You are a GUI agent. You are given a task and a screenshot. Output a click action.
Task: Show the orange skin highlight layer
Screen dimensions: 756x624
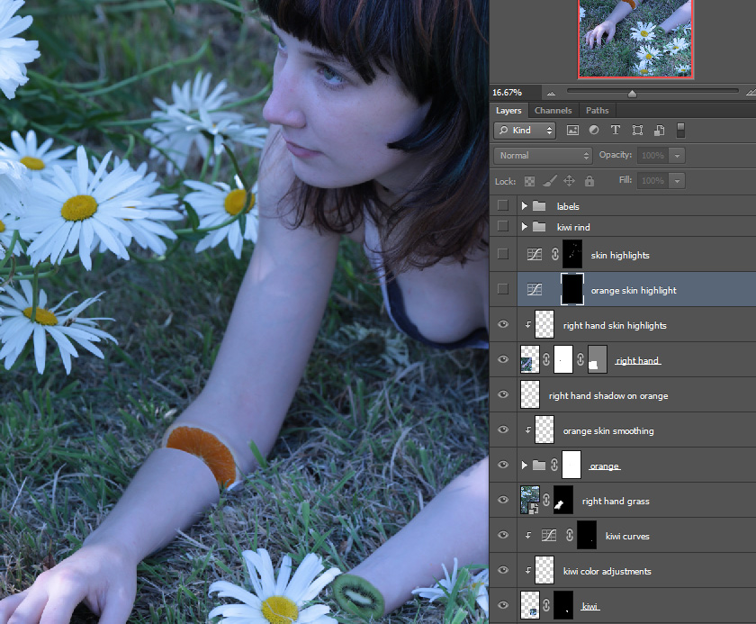503,289
